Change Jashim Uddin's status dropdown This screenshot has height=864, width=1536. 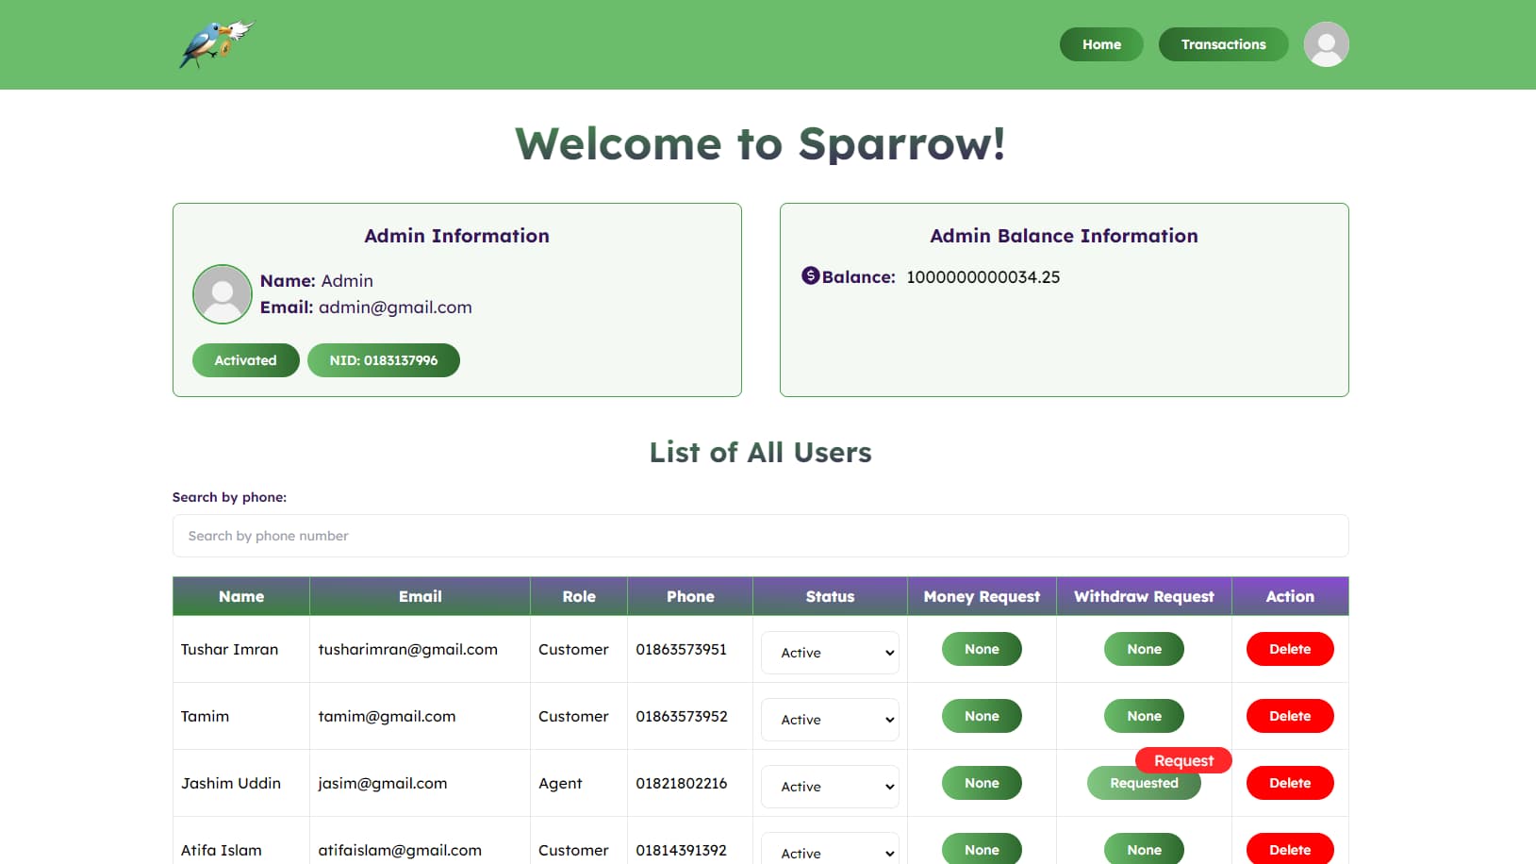tap(830, 787)
